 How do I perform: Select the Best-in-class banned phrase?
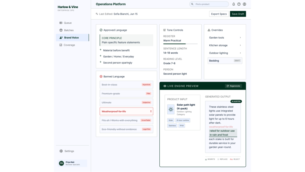[x=126, y=85]
